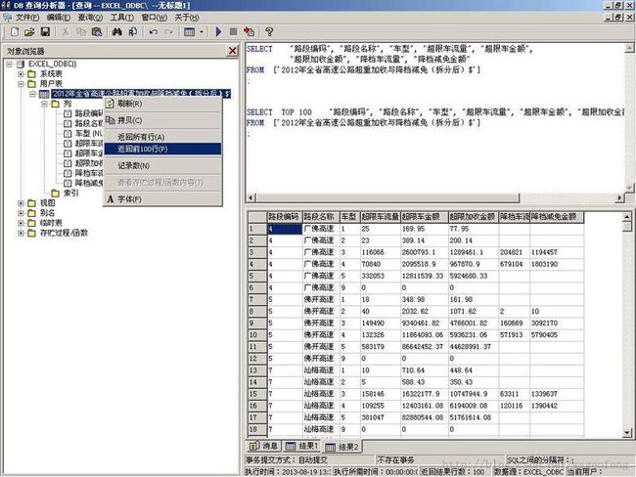
Task: Close the object browser panel with the red X
Action: 233,51
